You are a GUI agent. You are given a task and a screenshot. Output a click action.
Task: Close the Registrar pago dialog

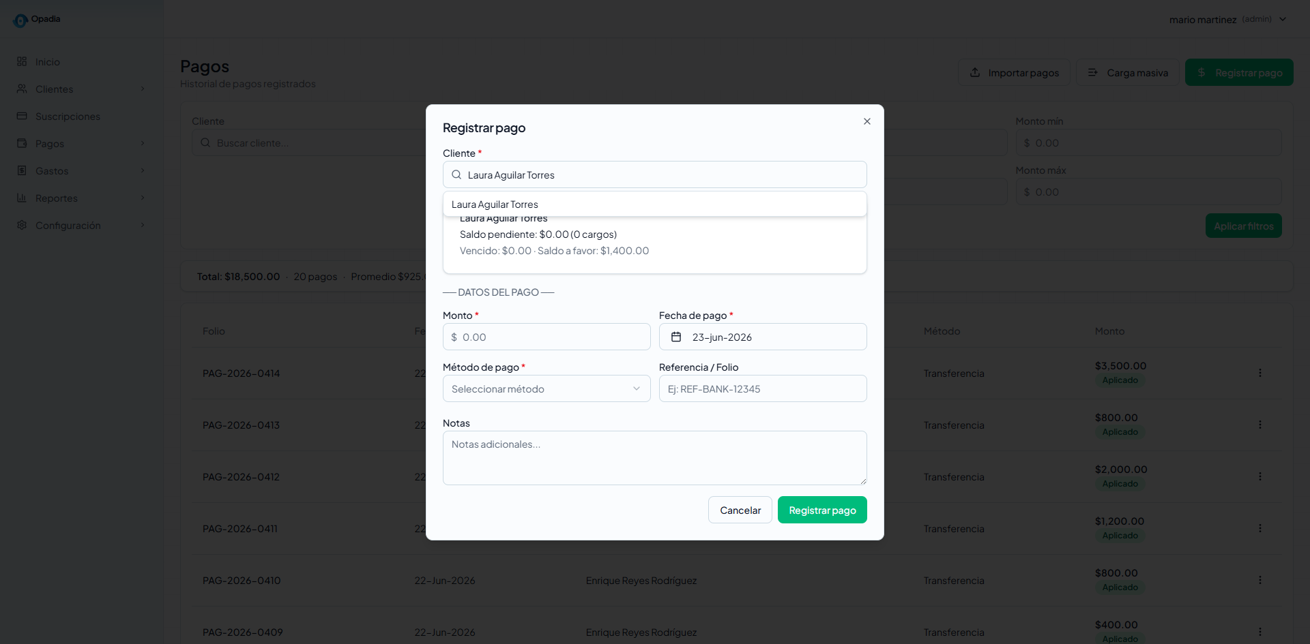click(x=867, y=121)
